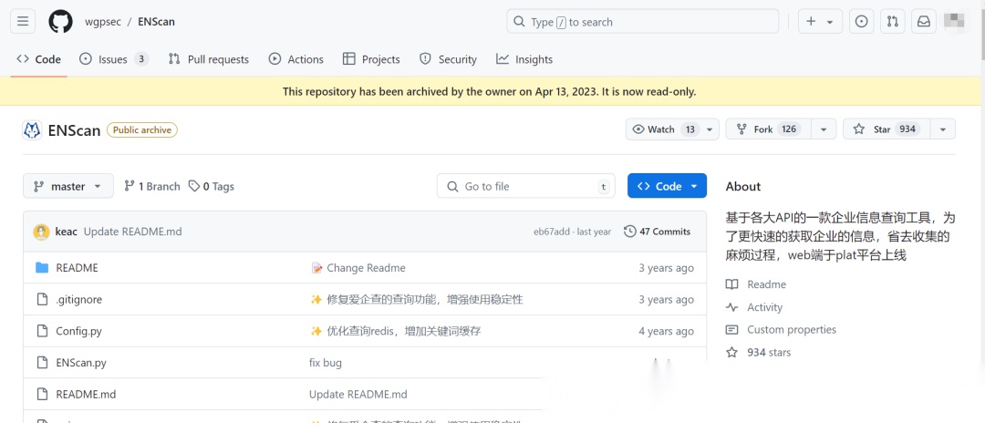Screen dimensions: 985x423
Task: Click the ENScan repository wolf avatar
Action: pos(32,130)
